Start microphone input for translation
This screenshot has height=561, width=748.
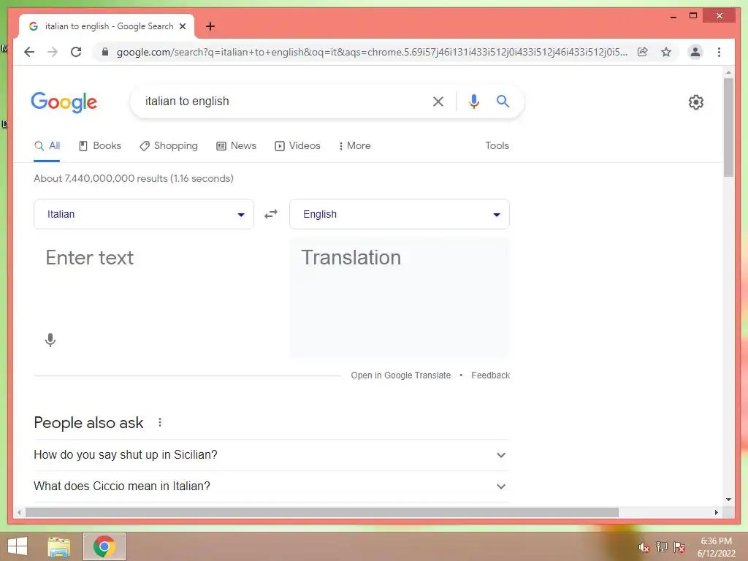click(50, 340)
